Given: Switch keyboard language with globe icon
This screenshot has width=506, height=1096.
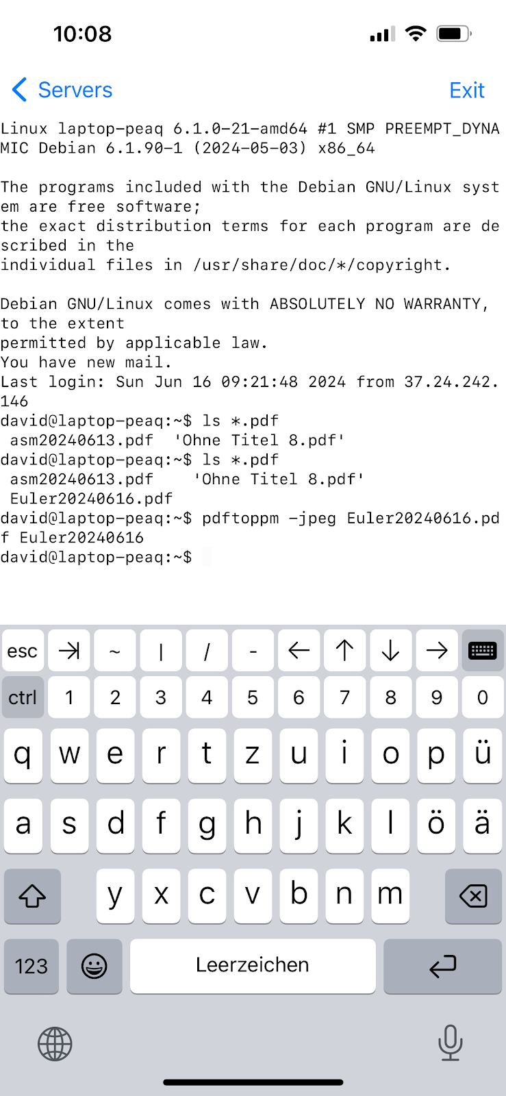Looking at the screenshot, I should [x=55, y=1044].
